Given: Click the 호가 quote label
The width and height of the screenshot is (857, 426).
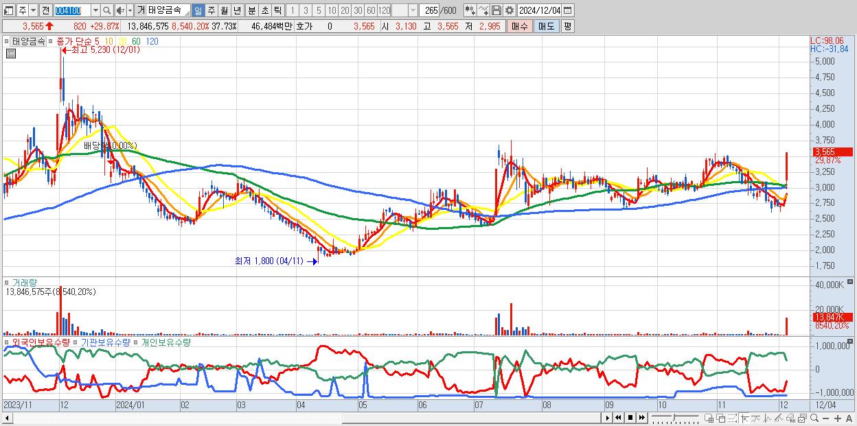Looking at the screenshot, I should coord(304,26).
